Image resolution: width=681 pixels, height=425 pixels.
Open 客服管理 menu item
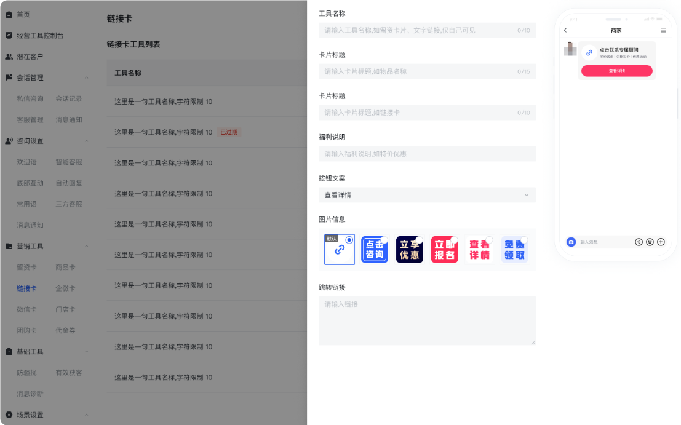tap(30, 120)
